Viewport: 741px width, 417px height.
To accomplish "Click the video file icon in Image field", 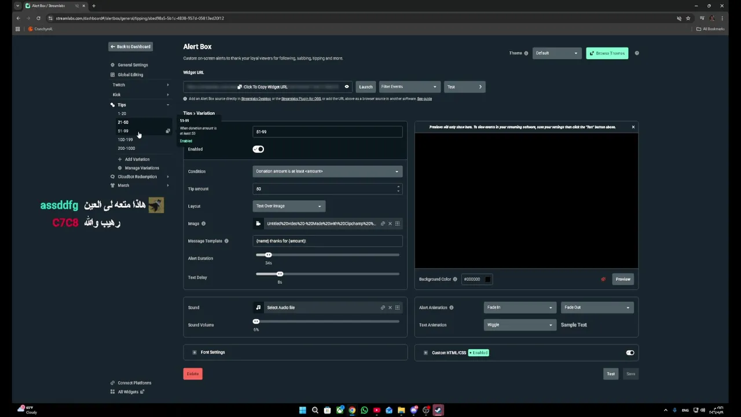I will [x=258, y=224].
